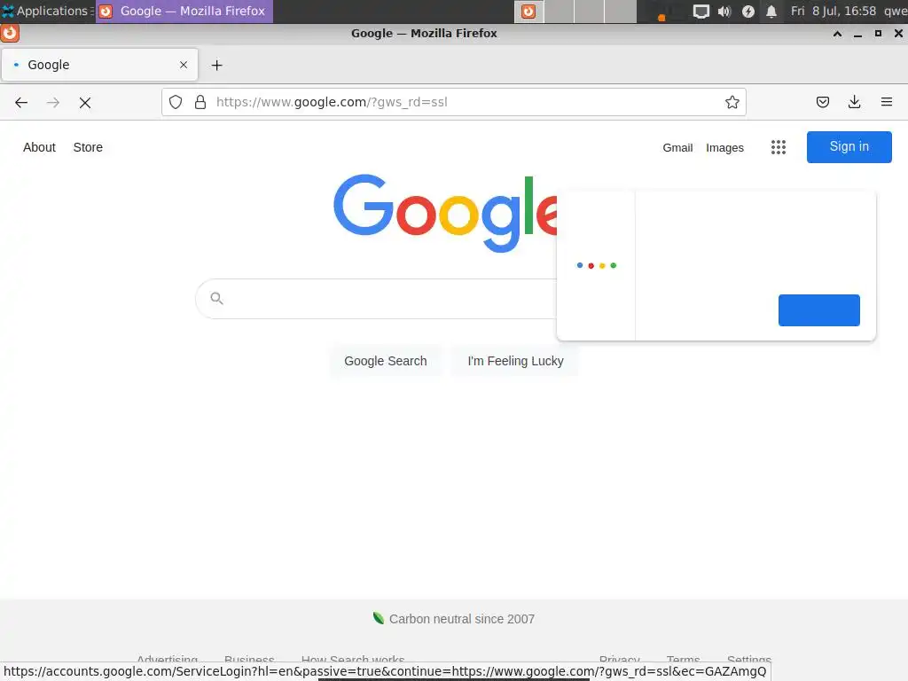This screenshot has width=908, height=681.
Task: Close the Google tab
Action: point(184,65)
